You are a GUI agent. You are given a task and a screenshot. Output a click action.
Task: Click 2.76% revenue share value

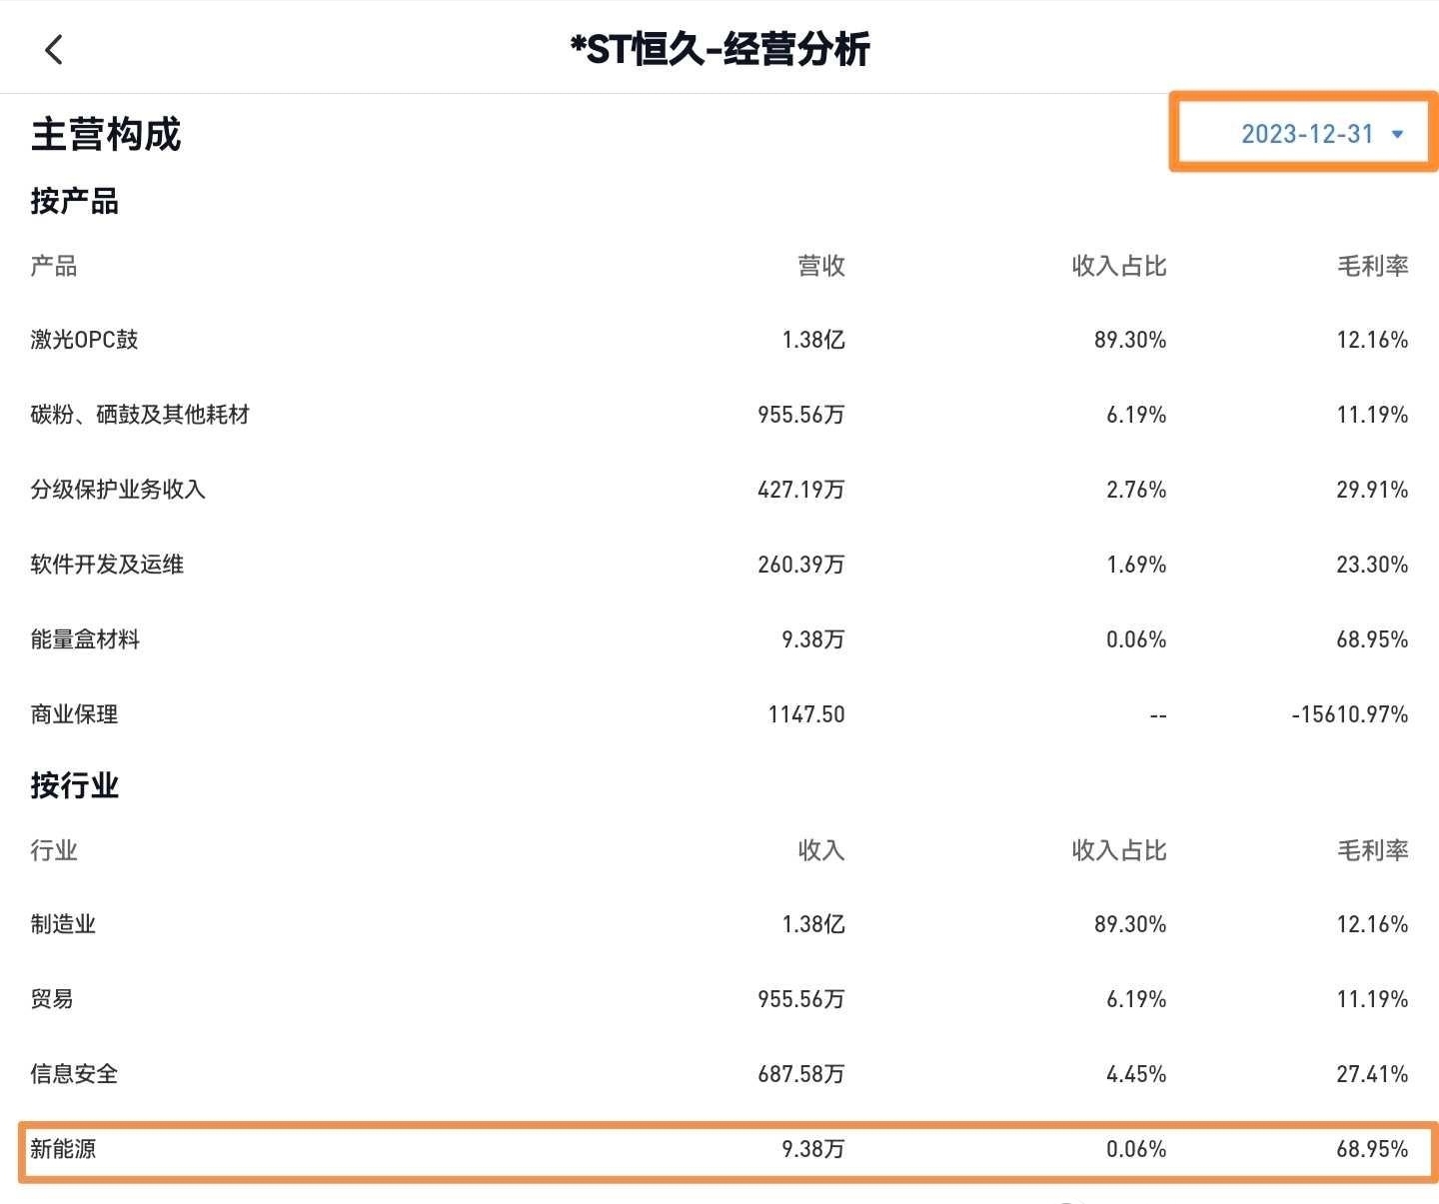tap(1136, 490)
